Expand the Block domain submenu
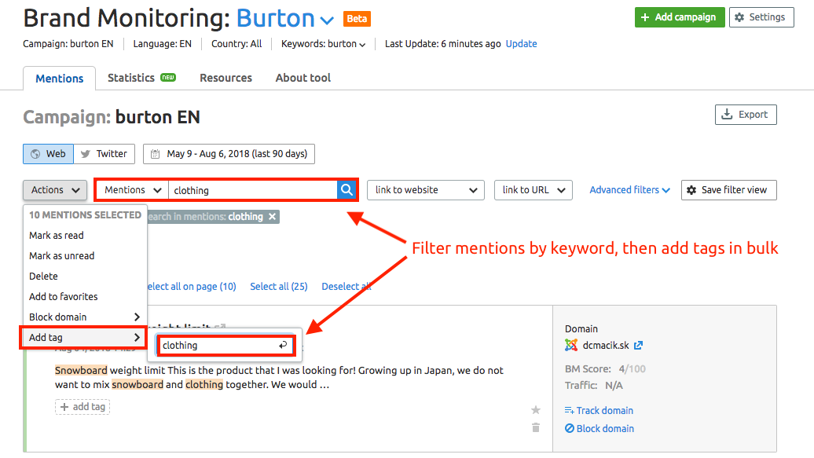 [x=85, y=317]
